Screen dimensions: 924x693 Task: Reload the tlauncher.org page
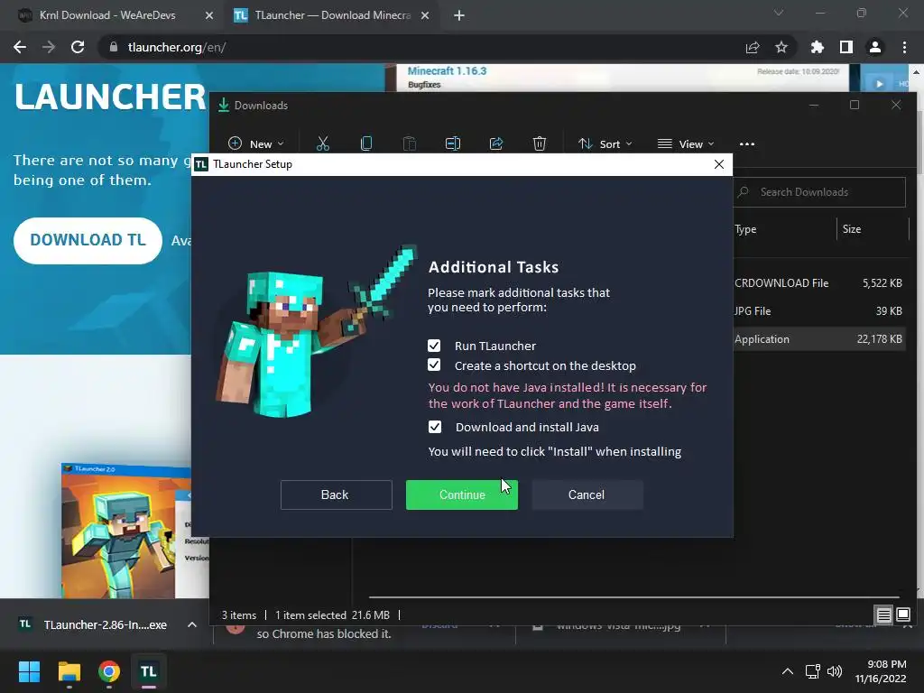78,47
